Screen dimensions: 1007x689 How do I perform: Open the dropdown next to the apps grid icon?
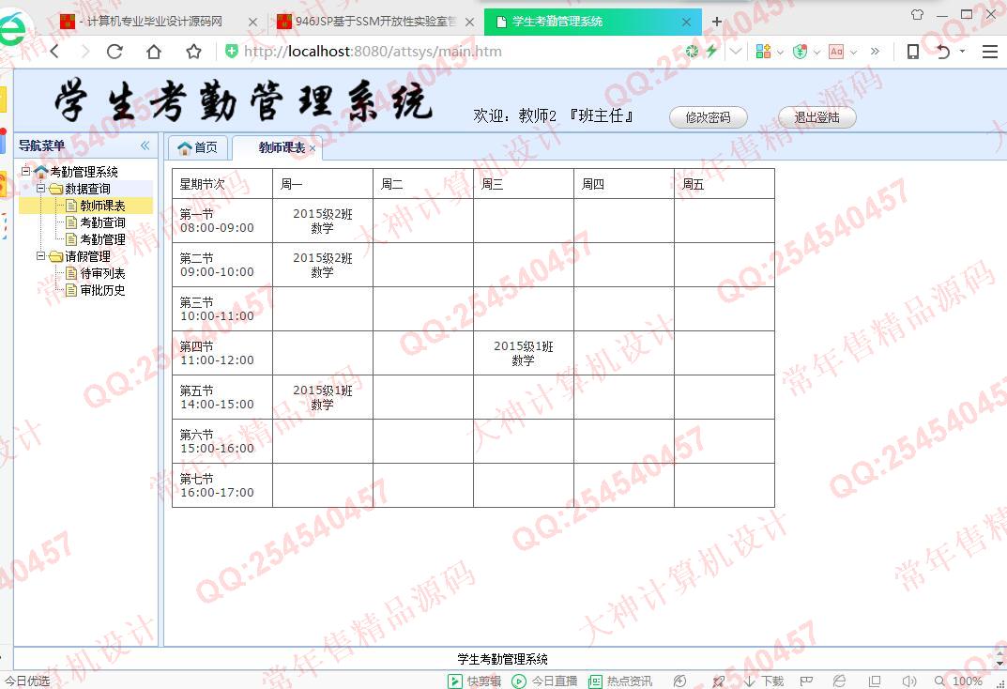pos(780,52)
